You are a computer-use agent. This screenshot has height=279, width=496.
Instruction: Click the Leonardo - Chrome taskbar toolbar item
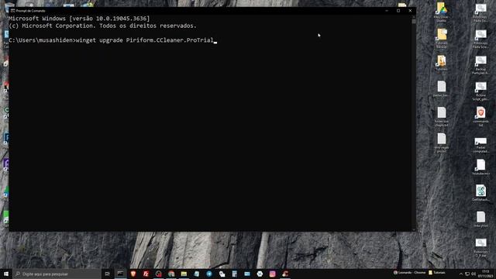pos(409,272)
